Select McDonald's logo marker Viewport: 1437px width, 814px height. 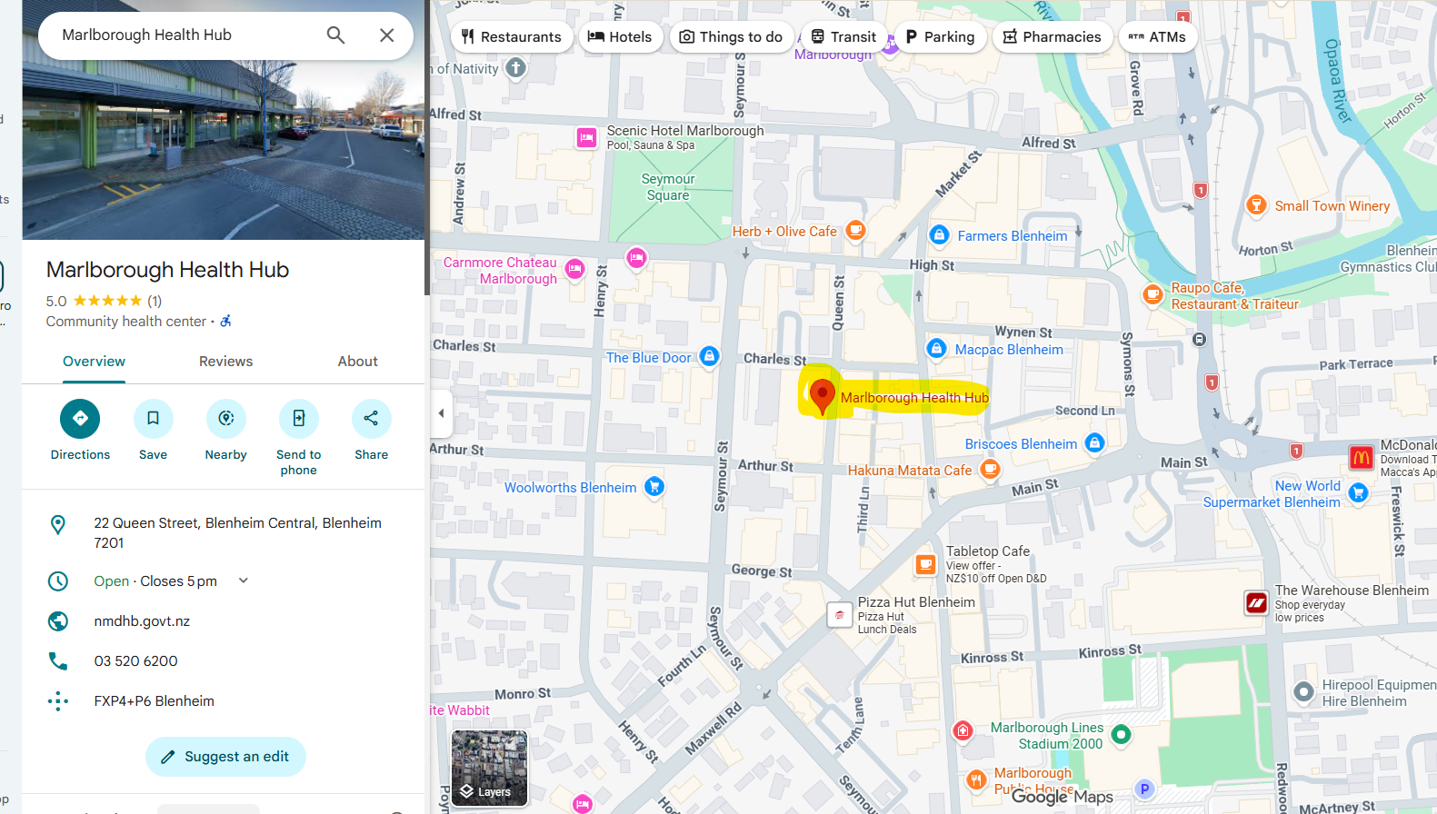(x=1361, y=458)
